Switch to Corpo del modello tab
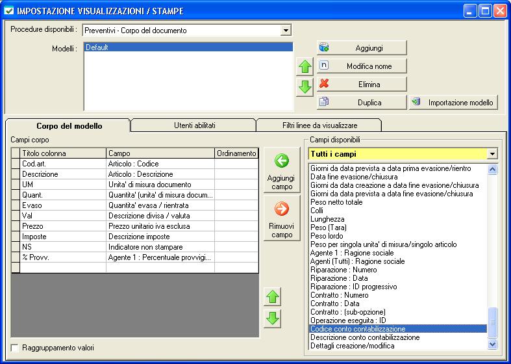The image size is (511, 364). 69,126
